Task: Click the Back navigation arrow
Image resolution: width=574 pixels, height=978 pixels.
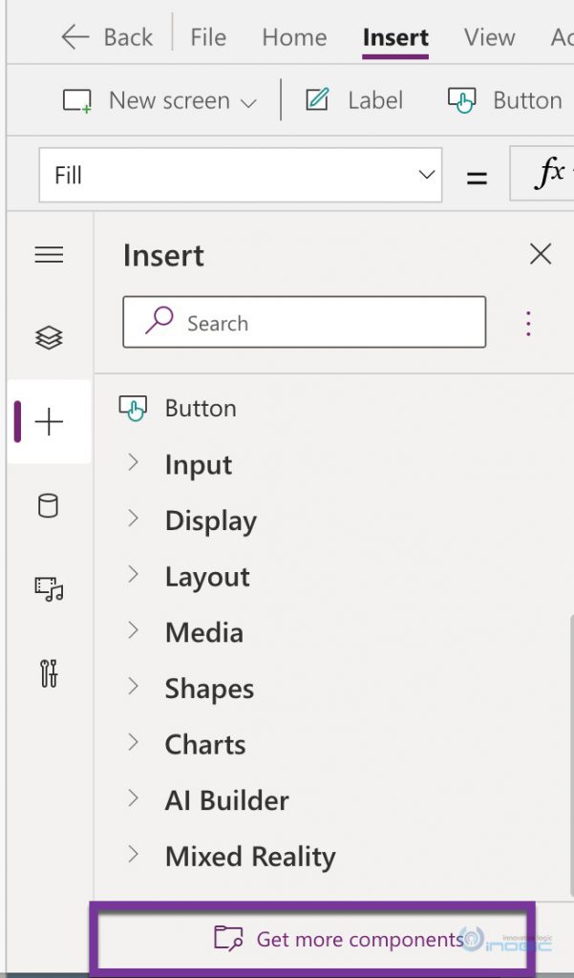Action: (74, 36)
